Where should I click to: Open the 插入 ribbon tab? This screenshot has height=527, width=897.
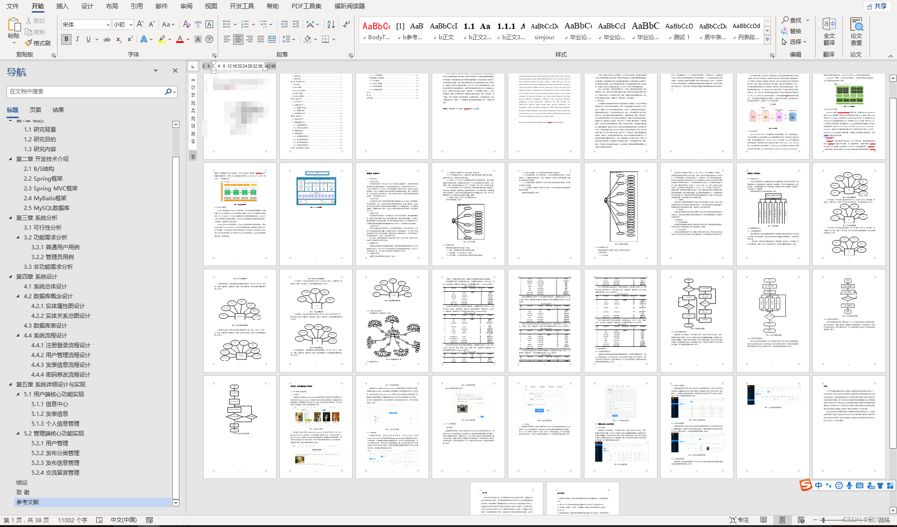pos(62,6)
